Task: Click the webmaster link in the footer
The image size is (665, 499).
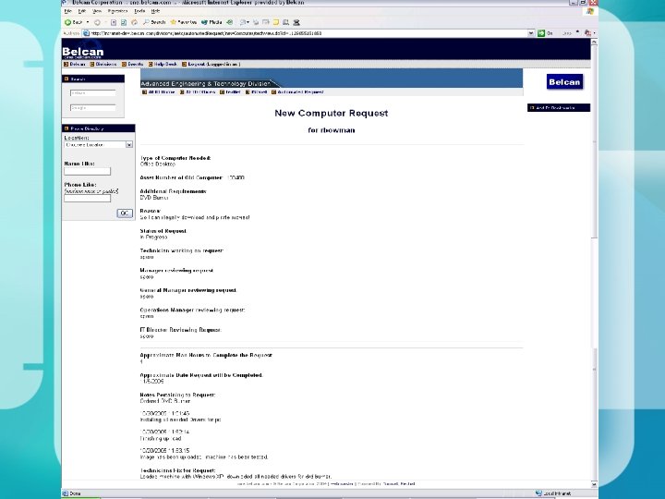Action: [342, 483]
